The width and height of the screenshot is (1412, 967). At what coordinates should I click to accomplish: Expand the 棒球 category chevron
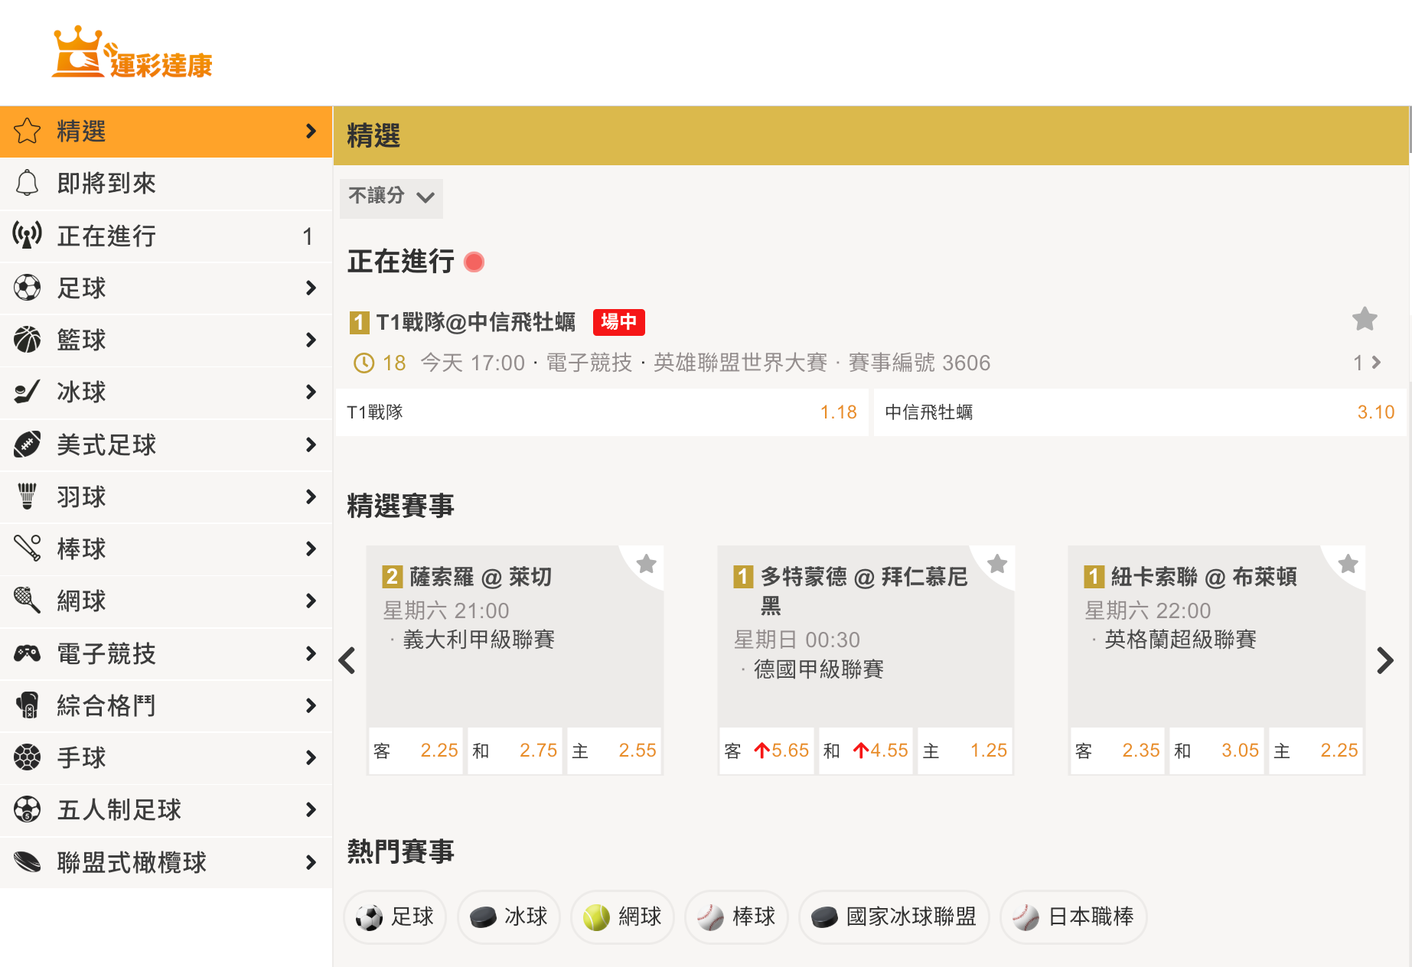pos(311,549)
